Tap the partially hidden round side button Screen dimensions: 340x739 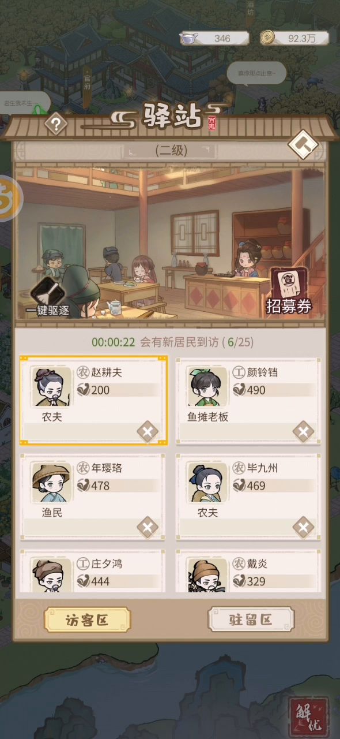(x=9, y=199)
